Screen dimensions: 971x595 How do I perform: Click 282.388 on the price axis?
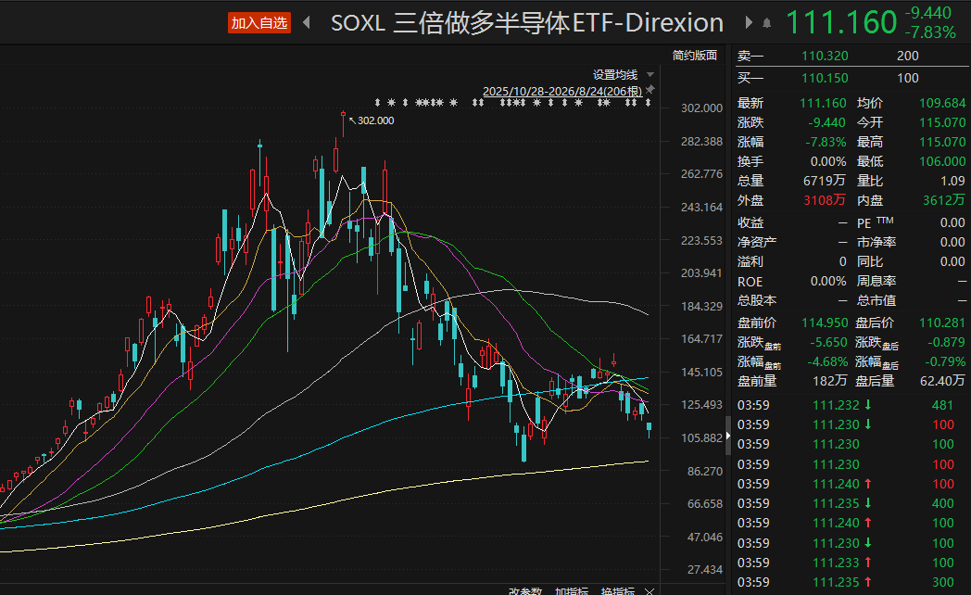701,141
